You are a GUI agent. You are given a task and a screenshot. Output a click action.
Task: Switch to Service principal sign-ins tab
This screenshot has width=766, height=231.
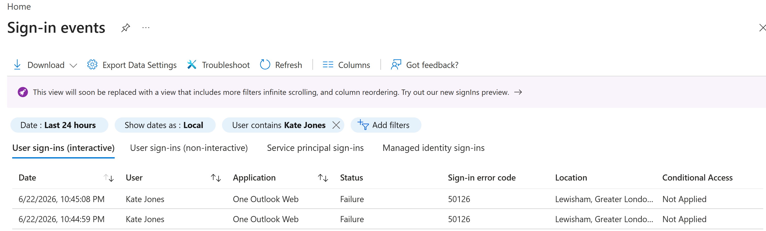tap(315, 148)
